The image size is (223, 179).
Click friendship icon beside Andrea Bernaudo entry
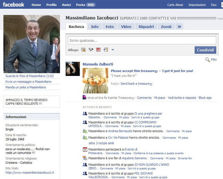pyautogui.click(x=85, y=131)
